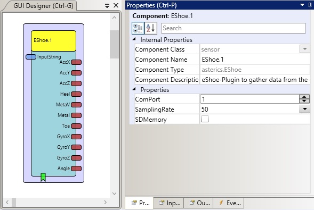Image resolution: width=314 pixels, height=210 pixels.
Task: Click the AccZ output port
Action: [76, 83]
